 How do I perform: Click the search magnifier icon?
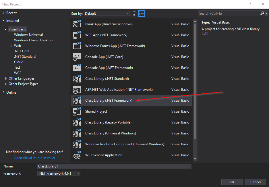tap(262, 14)
